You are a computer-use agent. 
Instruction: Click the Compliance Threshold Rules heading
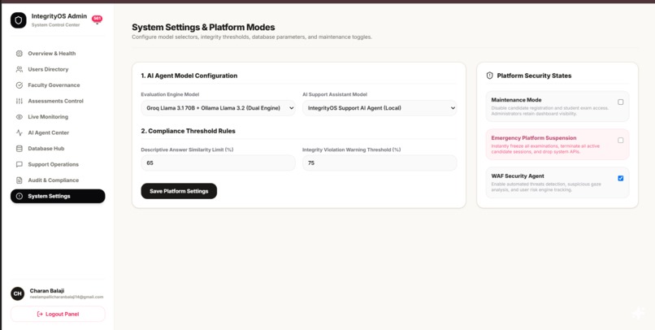(188, 131)
